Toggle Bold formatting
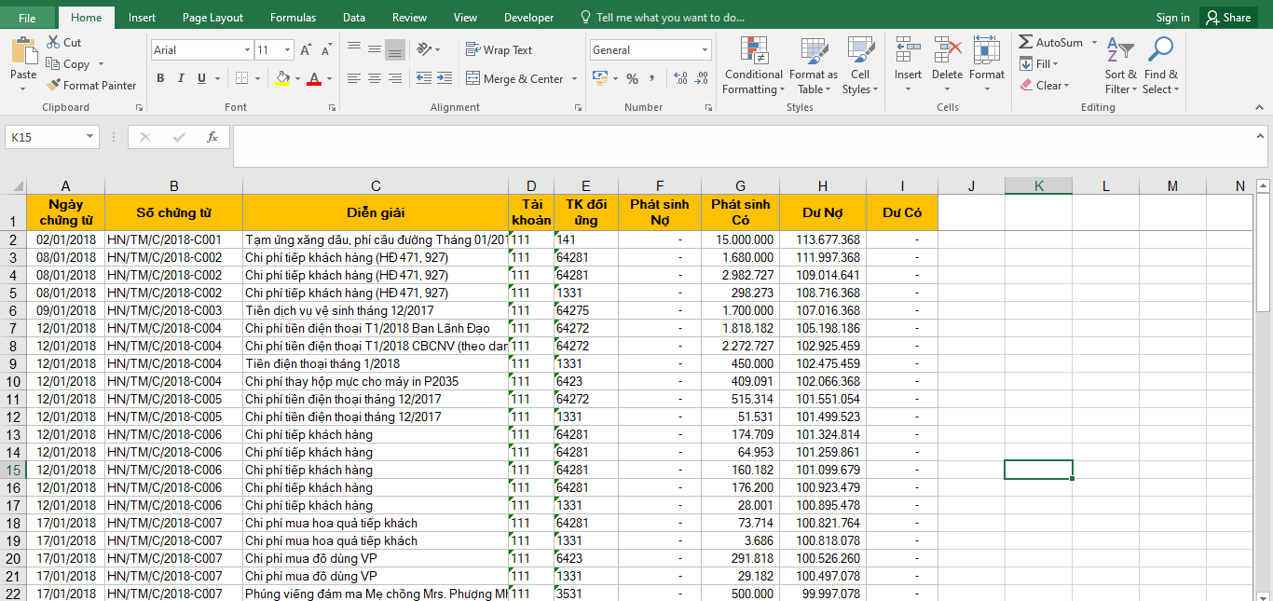Viewport: 1273px width, 601px height. click(x=160, y=79)
